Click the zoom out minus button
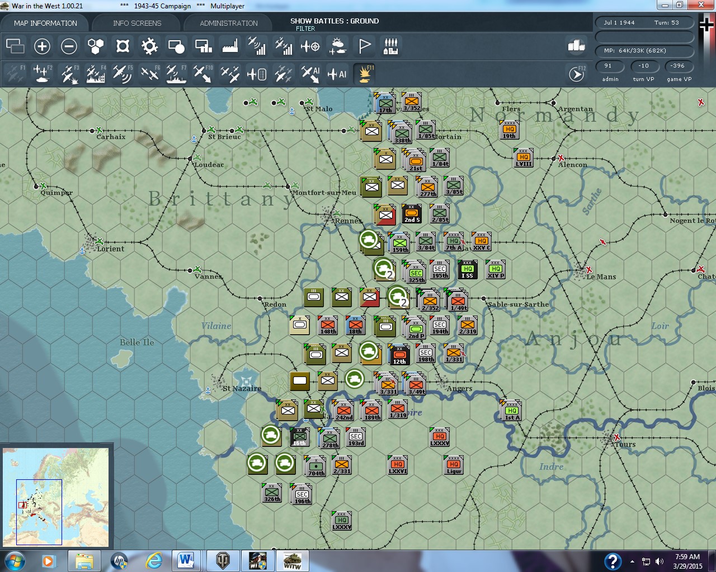This screenshot has height=572, width=716. [69, 46]
